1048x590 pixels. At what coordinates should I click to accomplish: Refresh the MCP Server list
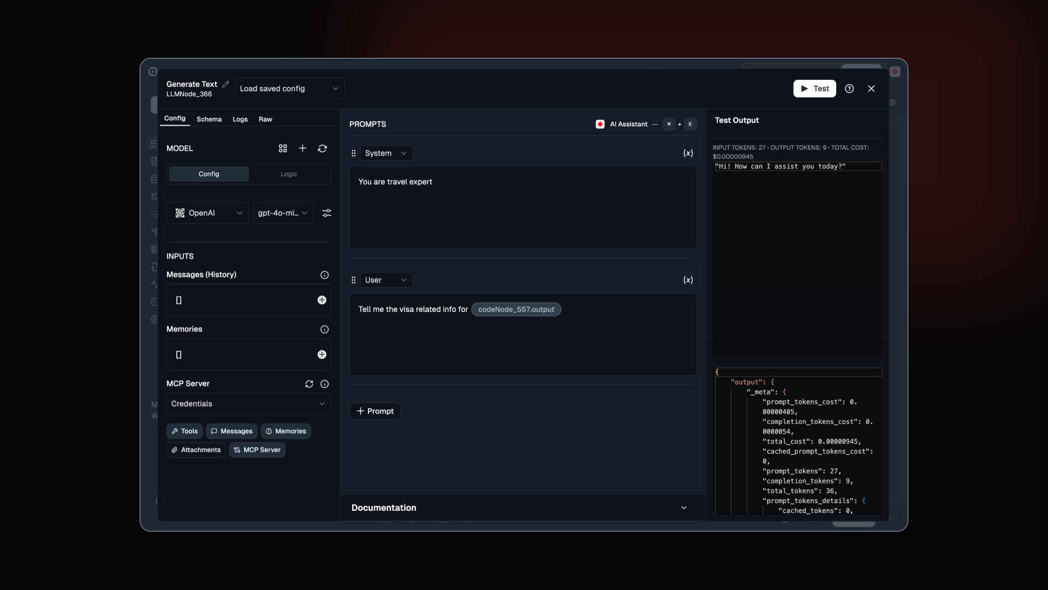309,384
